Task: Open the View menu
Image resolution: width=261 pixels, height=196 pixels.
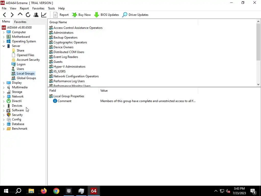Action: [x=13, y=8]
